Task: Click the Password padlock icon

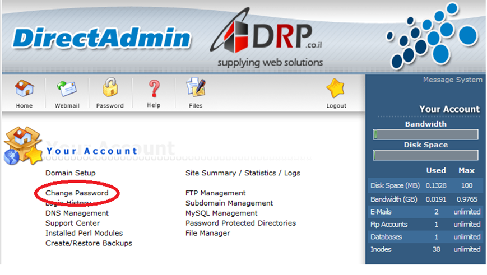Action: click(110, 88)
